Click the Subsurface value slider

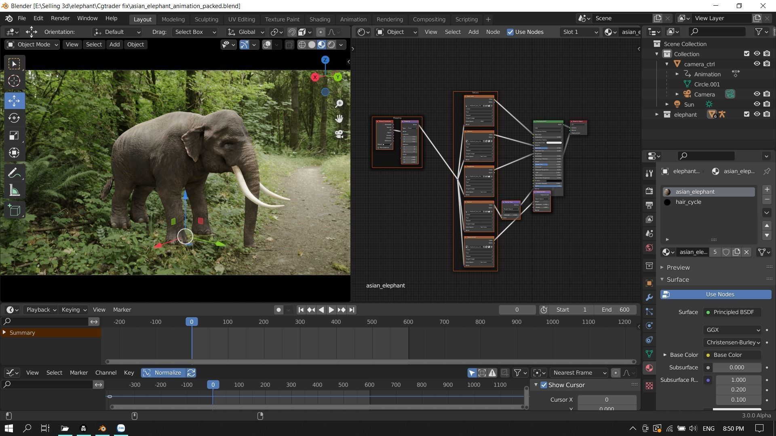click(736, 367)
